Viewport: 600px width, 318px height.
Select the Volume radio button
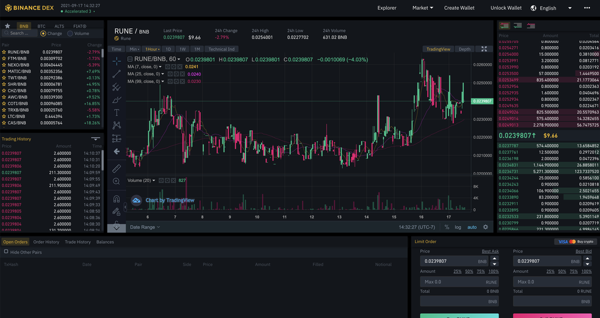click(70, 34)
